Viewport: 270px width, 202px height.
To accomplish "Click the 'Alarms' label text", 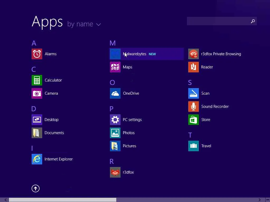I will click(x=51, y=54).
